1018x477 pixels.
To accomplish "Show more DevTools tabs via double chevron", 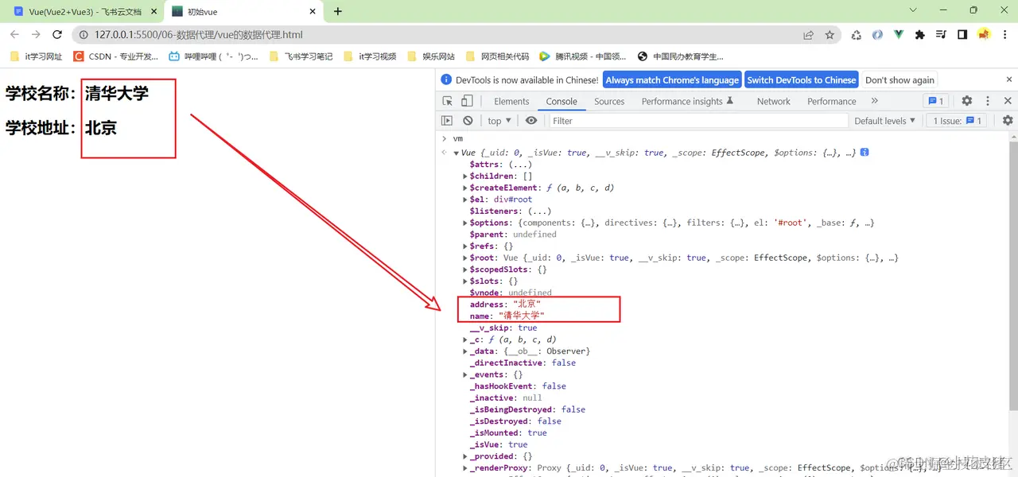I will 875,101.
